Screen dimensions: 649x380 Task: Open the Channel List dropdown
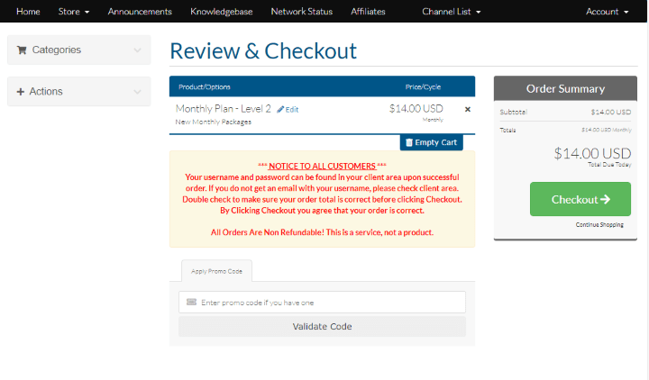(452, 12)
